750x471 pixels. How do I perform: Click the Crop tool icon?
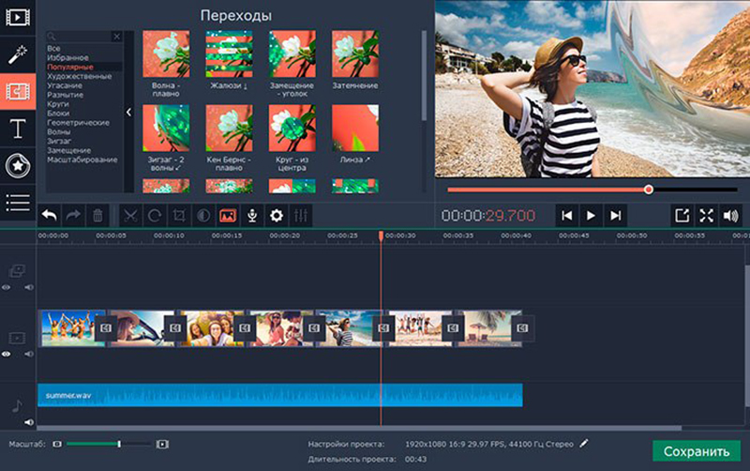(179, 216)
